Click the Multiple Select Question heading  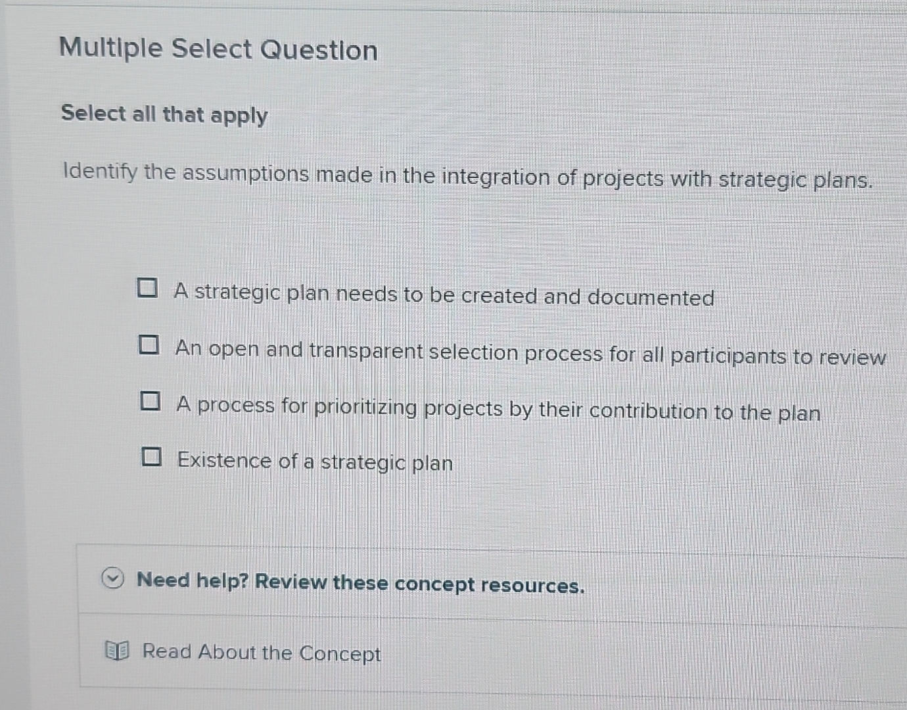tap(218, 49)
